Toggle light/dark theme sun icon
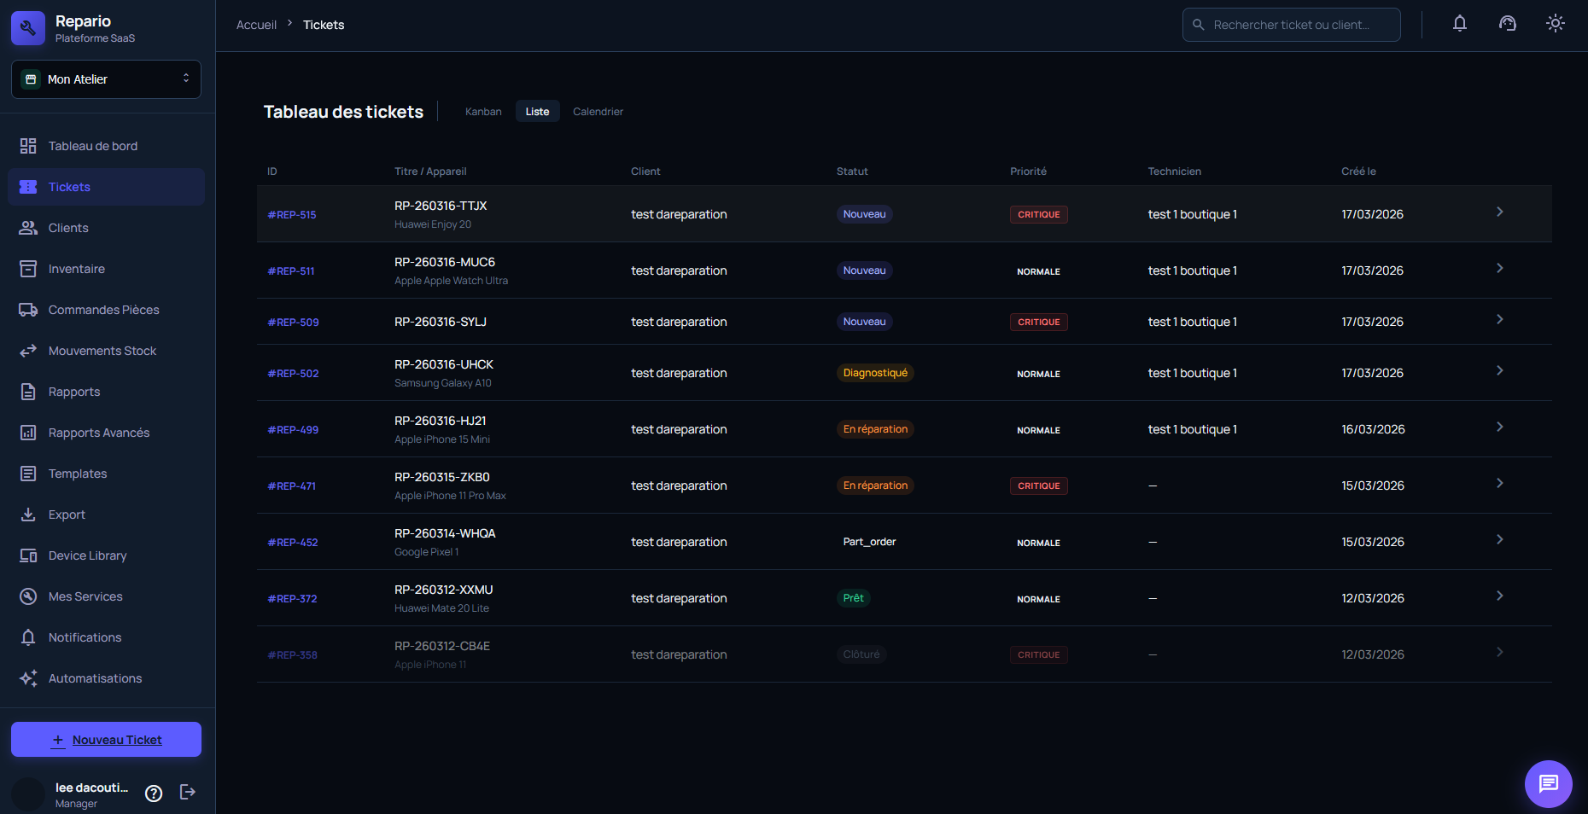This screenshot has width=1588, height=814. (x=1556, y=24)
